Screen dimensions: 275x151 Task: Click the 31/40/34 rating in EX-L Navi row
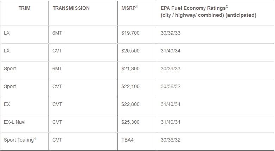tap(171, 122)
